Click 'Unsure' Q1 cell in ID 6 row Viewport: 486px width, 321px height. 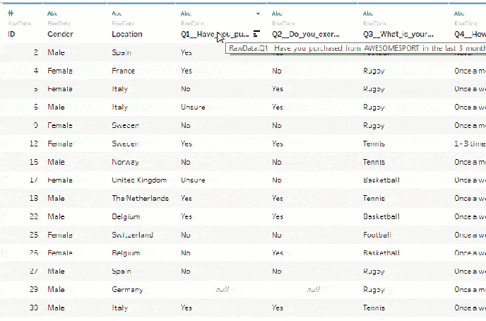(x=193, y=107)
